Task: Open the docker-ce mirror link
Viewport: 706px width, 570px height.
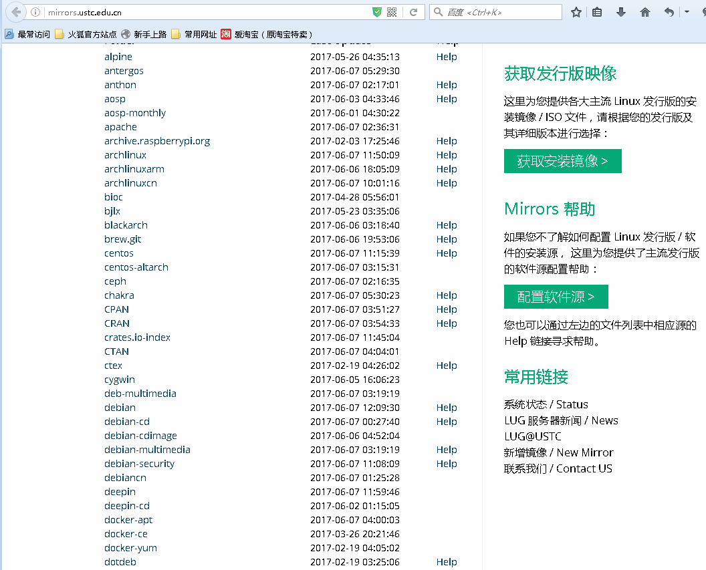Action: pos(126,534)
